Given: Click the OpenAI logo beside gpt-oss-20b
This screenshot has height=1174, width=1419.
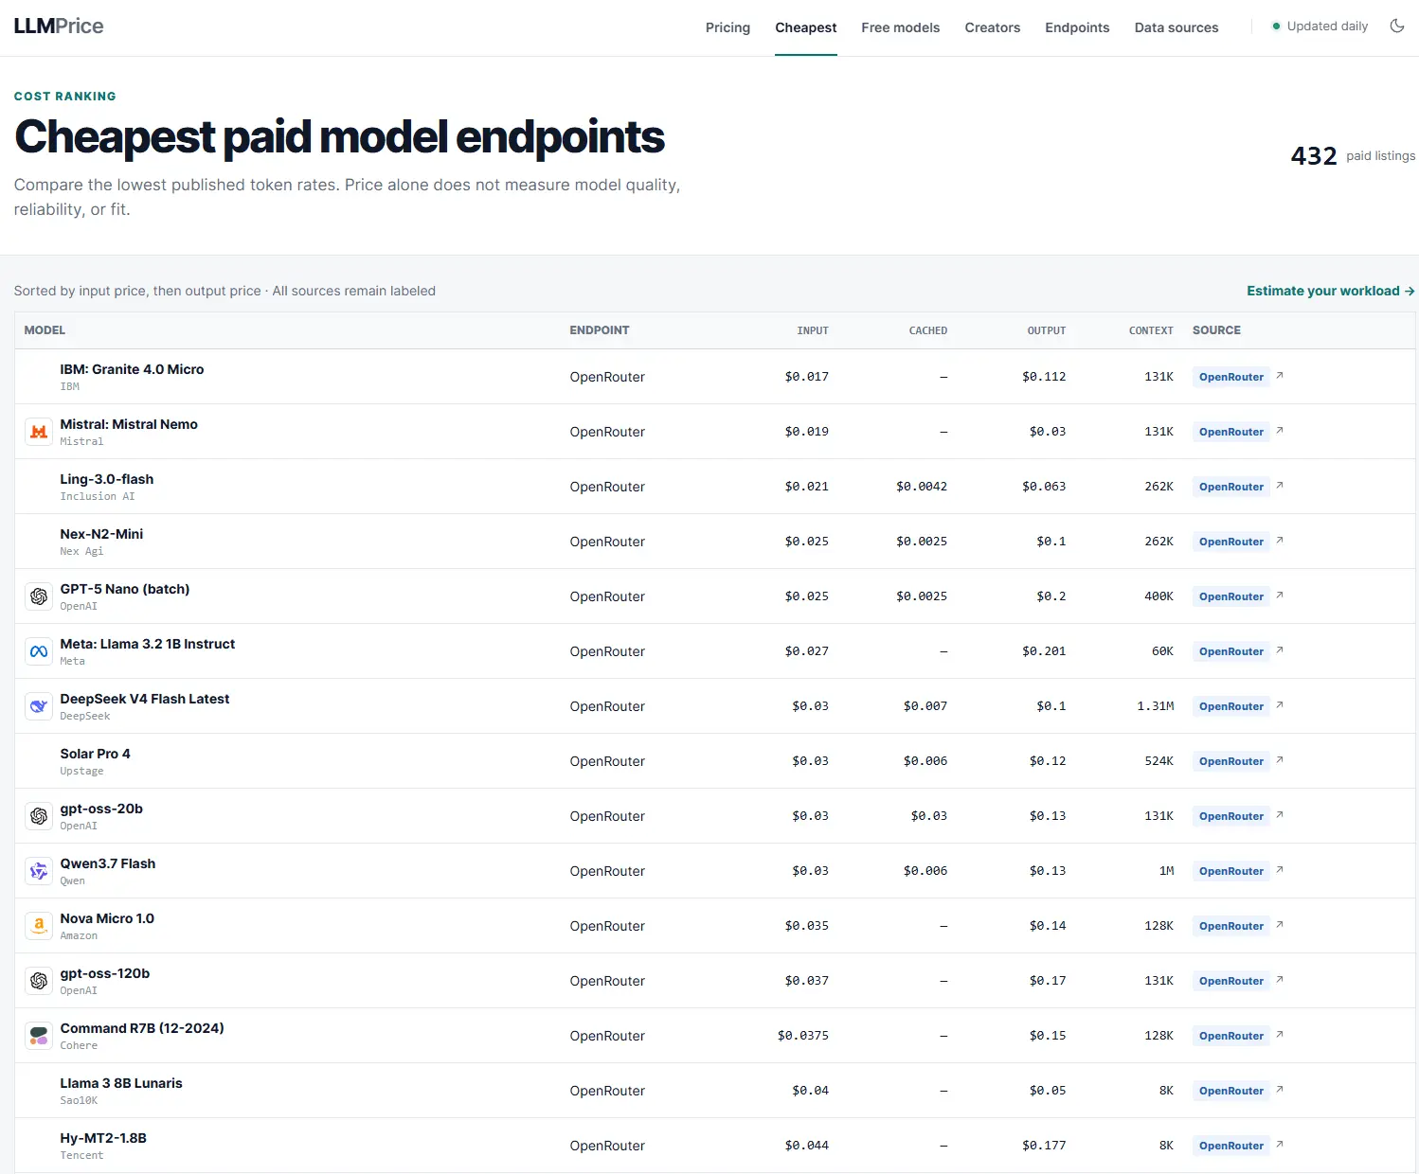Looking at the screenshot, I should [x=39, y=816].
